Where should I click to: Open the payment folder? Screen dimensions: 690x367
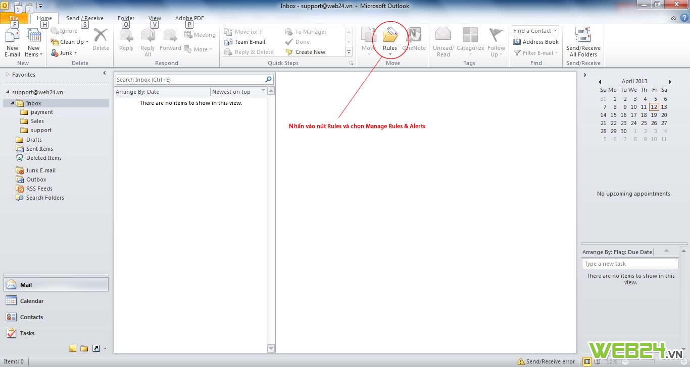point(41,112)
